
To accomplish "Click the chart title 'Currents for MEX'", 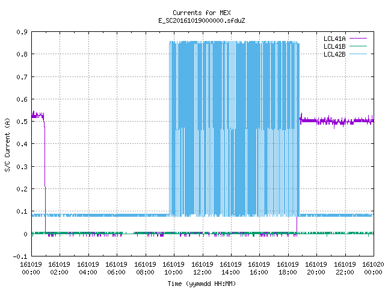I will 202,13.
